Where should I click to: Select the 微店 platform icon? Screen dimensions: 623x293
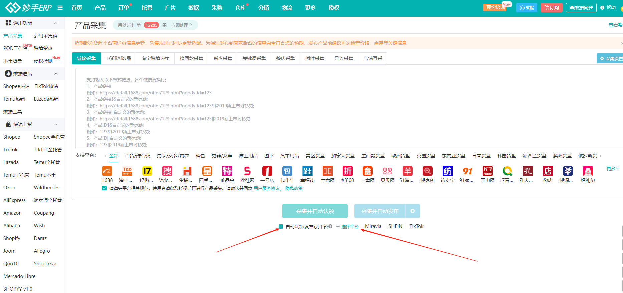548,171
